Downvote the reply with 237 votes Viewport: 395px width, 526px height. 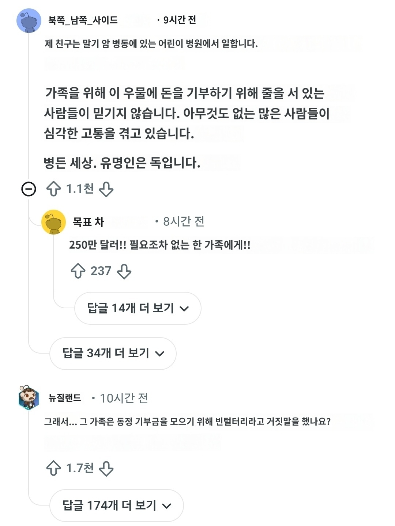point(124,271)
